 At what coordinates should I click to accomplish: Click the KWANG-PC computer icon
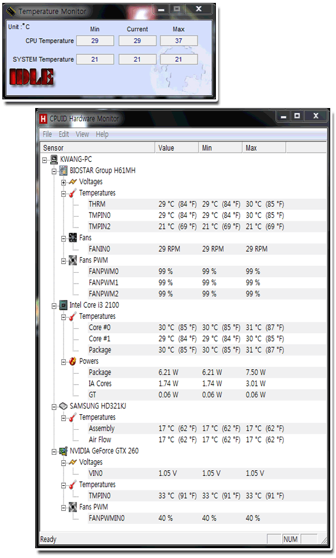tap(54, 159)
